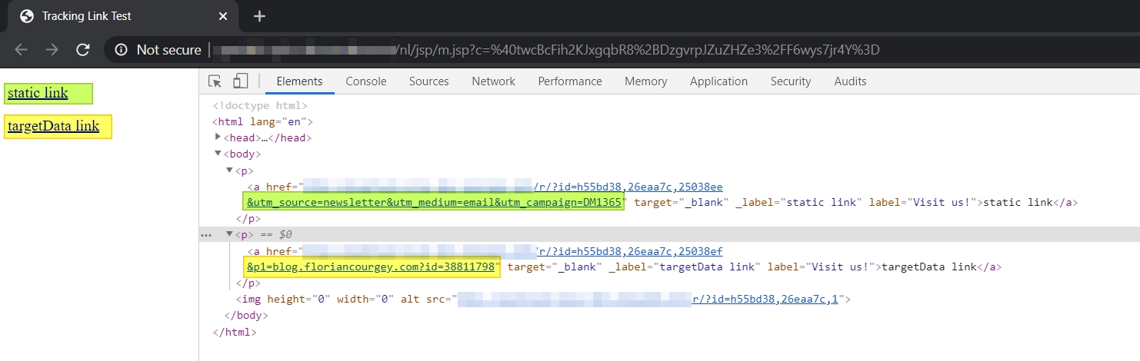This screenshot has height=361, width=1140.
Task: Close the Tracking Link Test tab
Action: [223, 16]
